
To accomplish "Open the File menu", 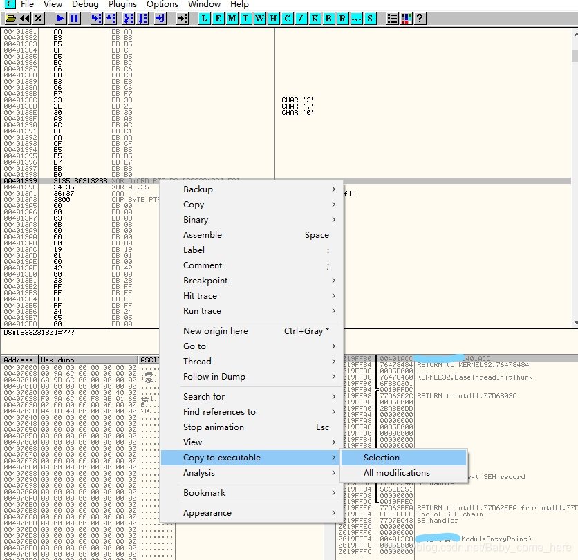I will pos(27,4).
